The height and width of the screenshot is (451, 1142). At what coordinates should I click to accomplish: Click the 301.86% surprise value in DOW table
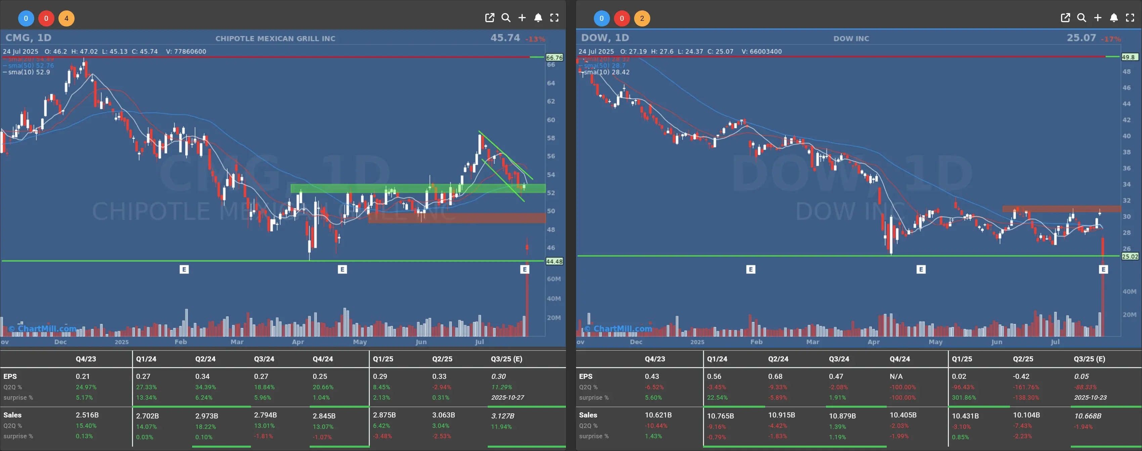point(964,397)
